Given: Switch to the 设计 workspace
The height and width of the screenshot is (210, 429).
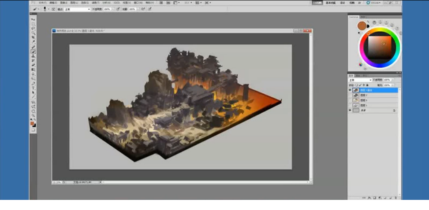Looking at the screenshot, I should click(x=342, y=3).
